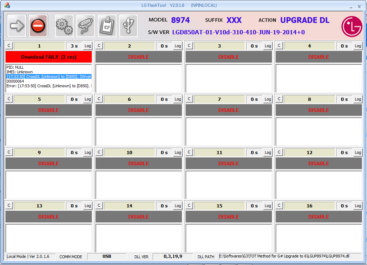Click the C button for port 14
The height and width of the screenshot is (265, 367).
[x=99, y=205]
